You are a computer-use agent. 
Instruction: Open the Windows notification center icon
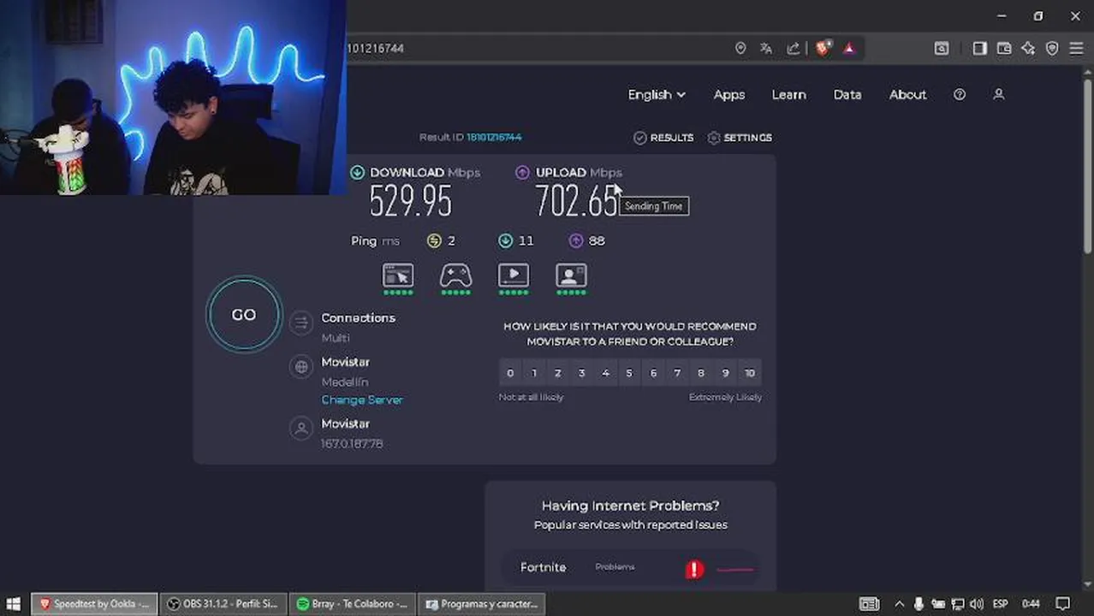1063,604
